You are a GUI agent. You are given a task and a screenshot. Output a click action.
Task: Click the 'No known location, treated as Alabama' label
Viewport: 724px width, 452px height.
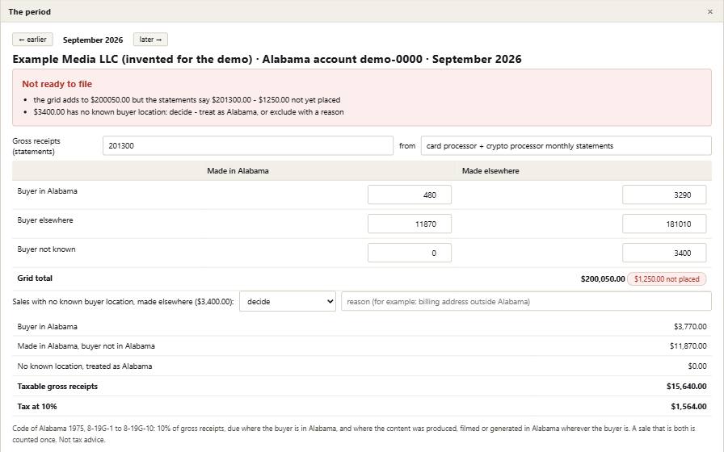point(85,366)
